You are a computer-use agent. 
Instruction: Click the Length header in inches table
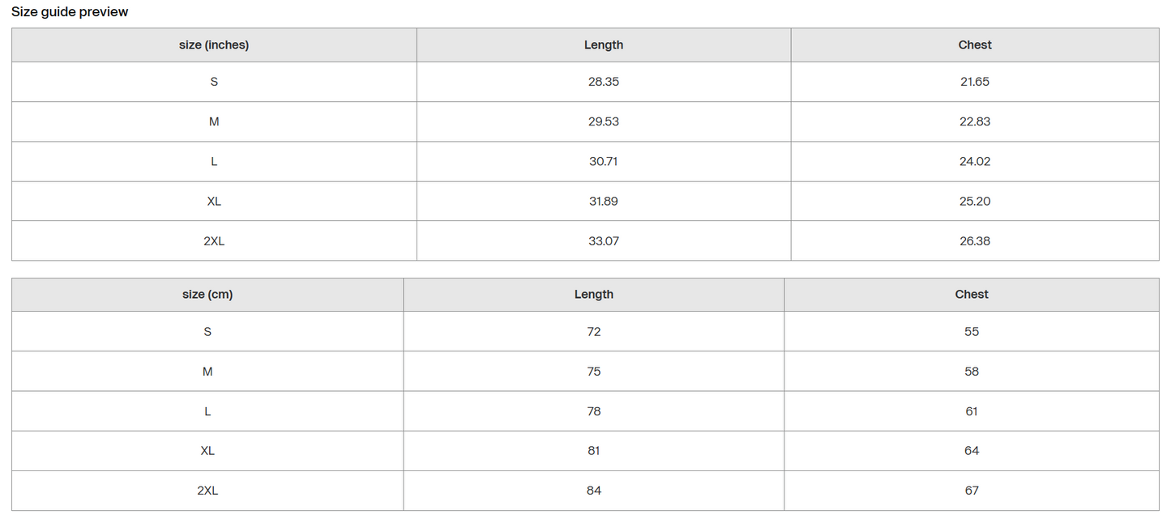coord(604,45)
